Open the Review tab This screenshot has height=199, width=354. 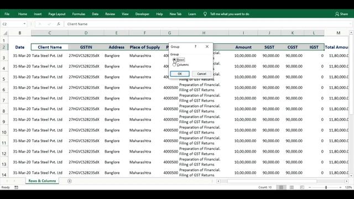pyautogui.click(x=110, y=14)
